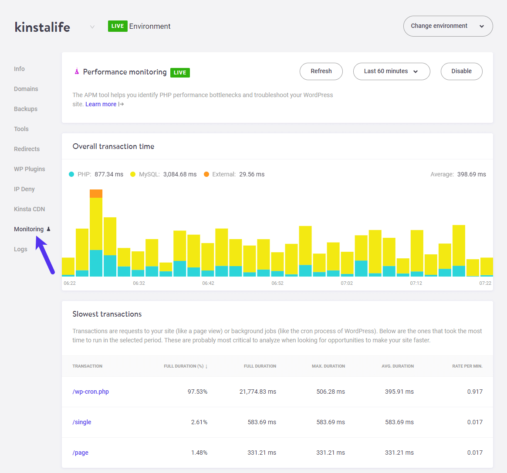Open the Kinsta CDN section
Viewport: 507px width, 473px height.
(x=29, y=209)
